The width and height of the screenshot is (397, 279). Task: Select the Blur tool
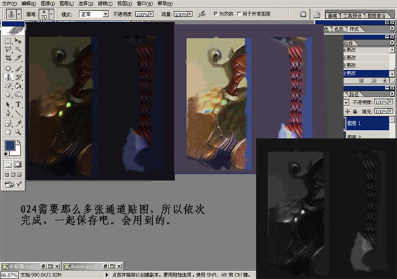8,94
